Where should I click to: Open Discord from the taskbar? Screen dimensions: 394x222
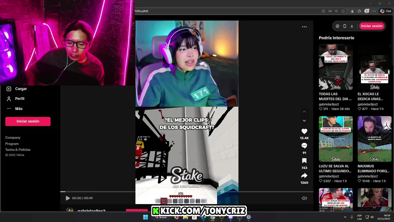pos(231,217)
